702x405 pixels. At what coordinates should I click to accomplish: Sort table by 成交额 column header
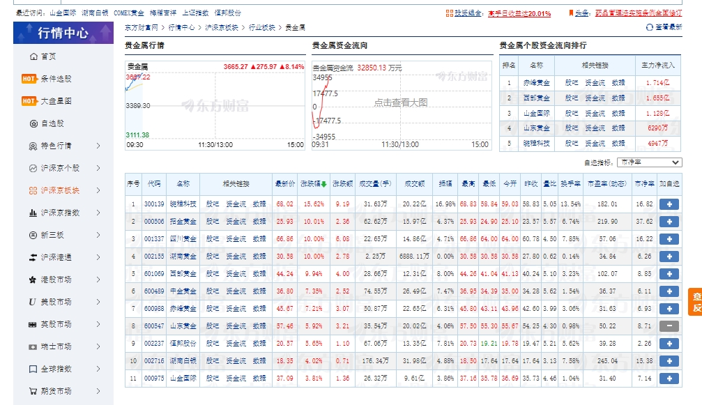415,183
